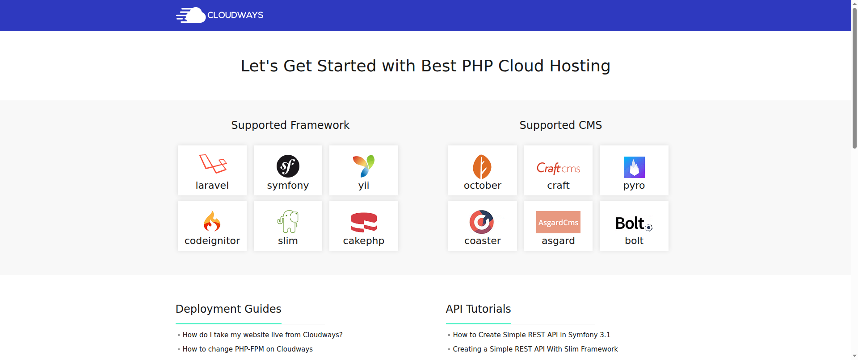Open 'How do I take my website live' guide
858x360 pixels.
[x=262, y=335]
